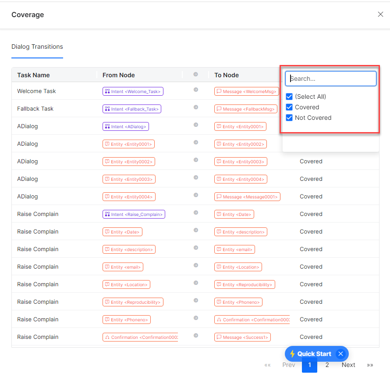Viewport: 390px width, 374px height.
Task: Click the Intent Raise_Complain node icon
Action: tap(107, 214)
